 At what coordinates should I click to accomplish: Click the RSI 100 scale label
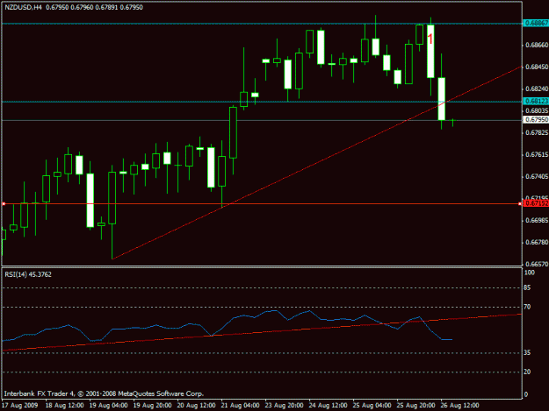coord(530,273)
